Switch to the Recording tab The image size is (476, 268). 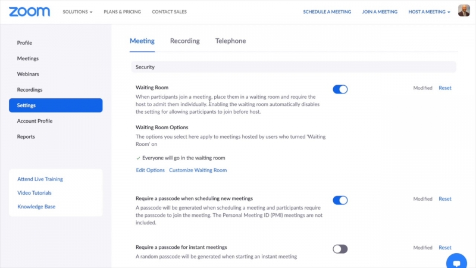tap(184, 41)
